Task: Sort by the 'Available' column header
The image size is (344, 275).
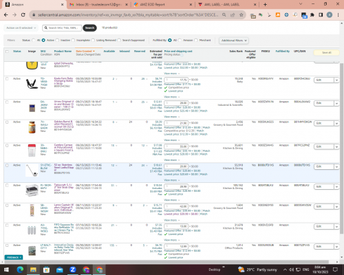Action: point(109,51)
